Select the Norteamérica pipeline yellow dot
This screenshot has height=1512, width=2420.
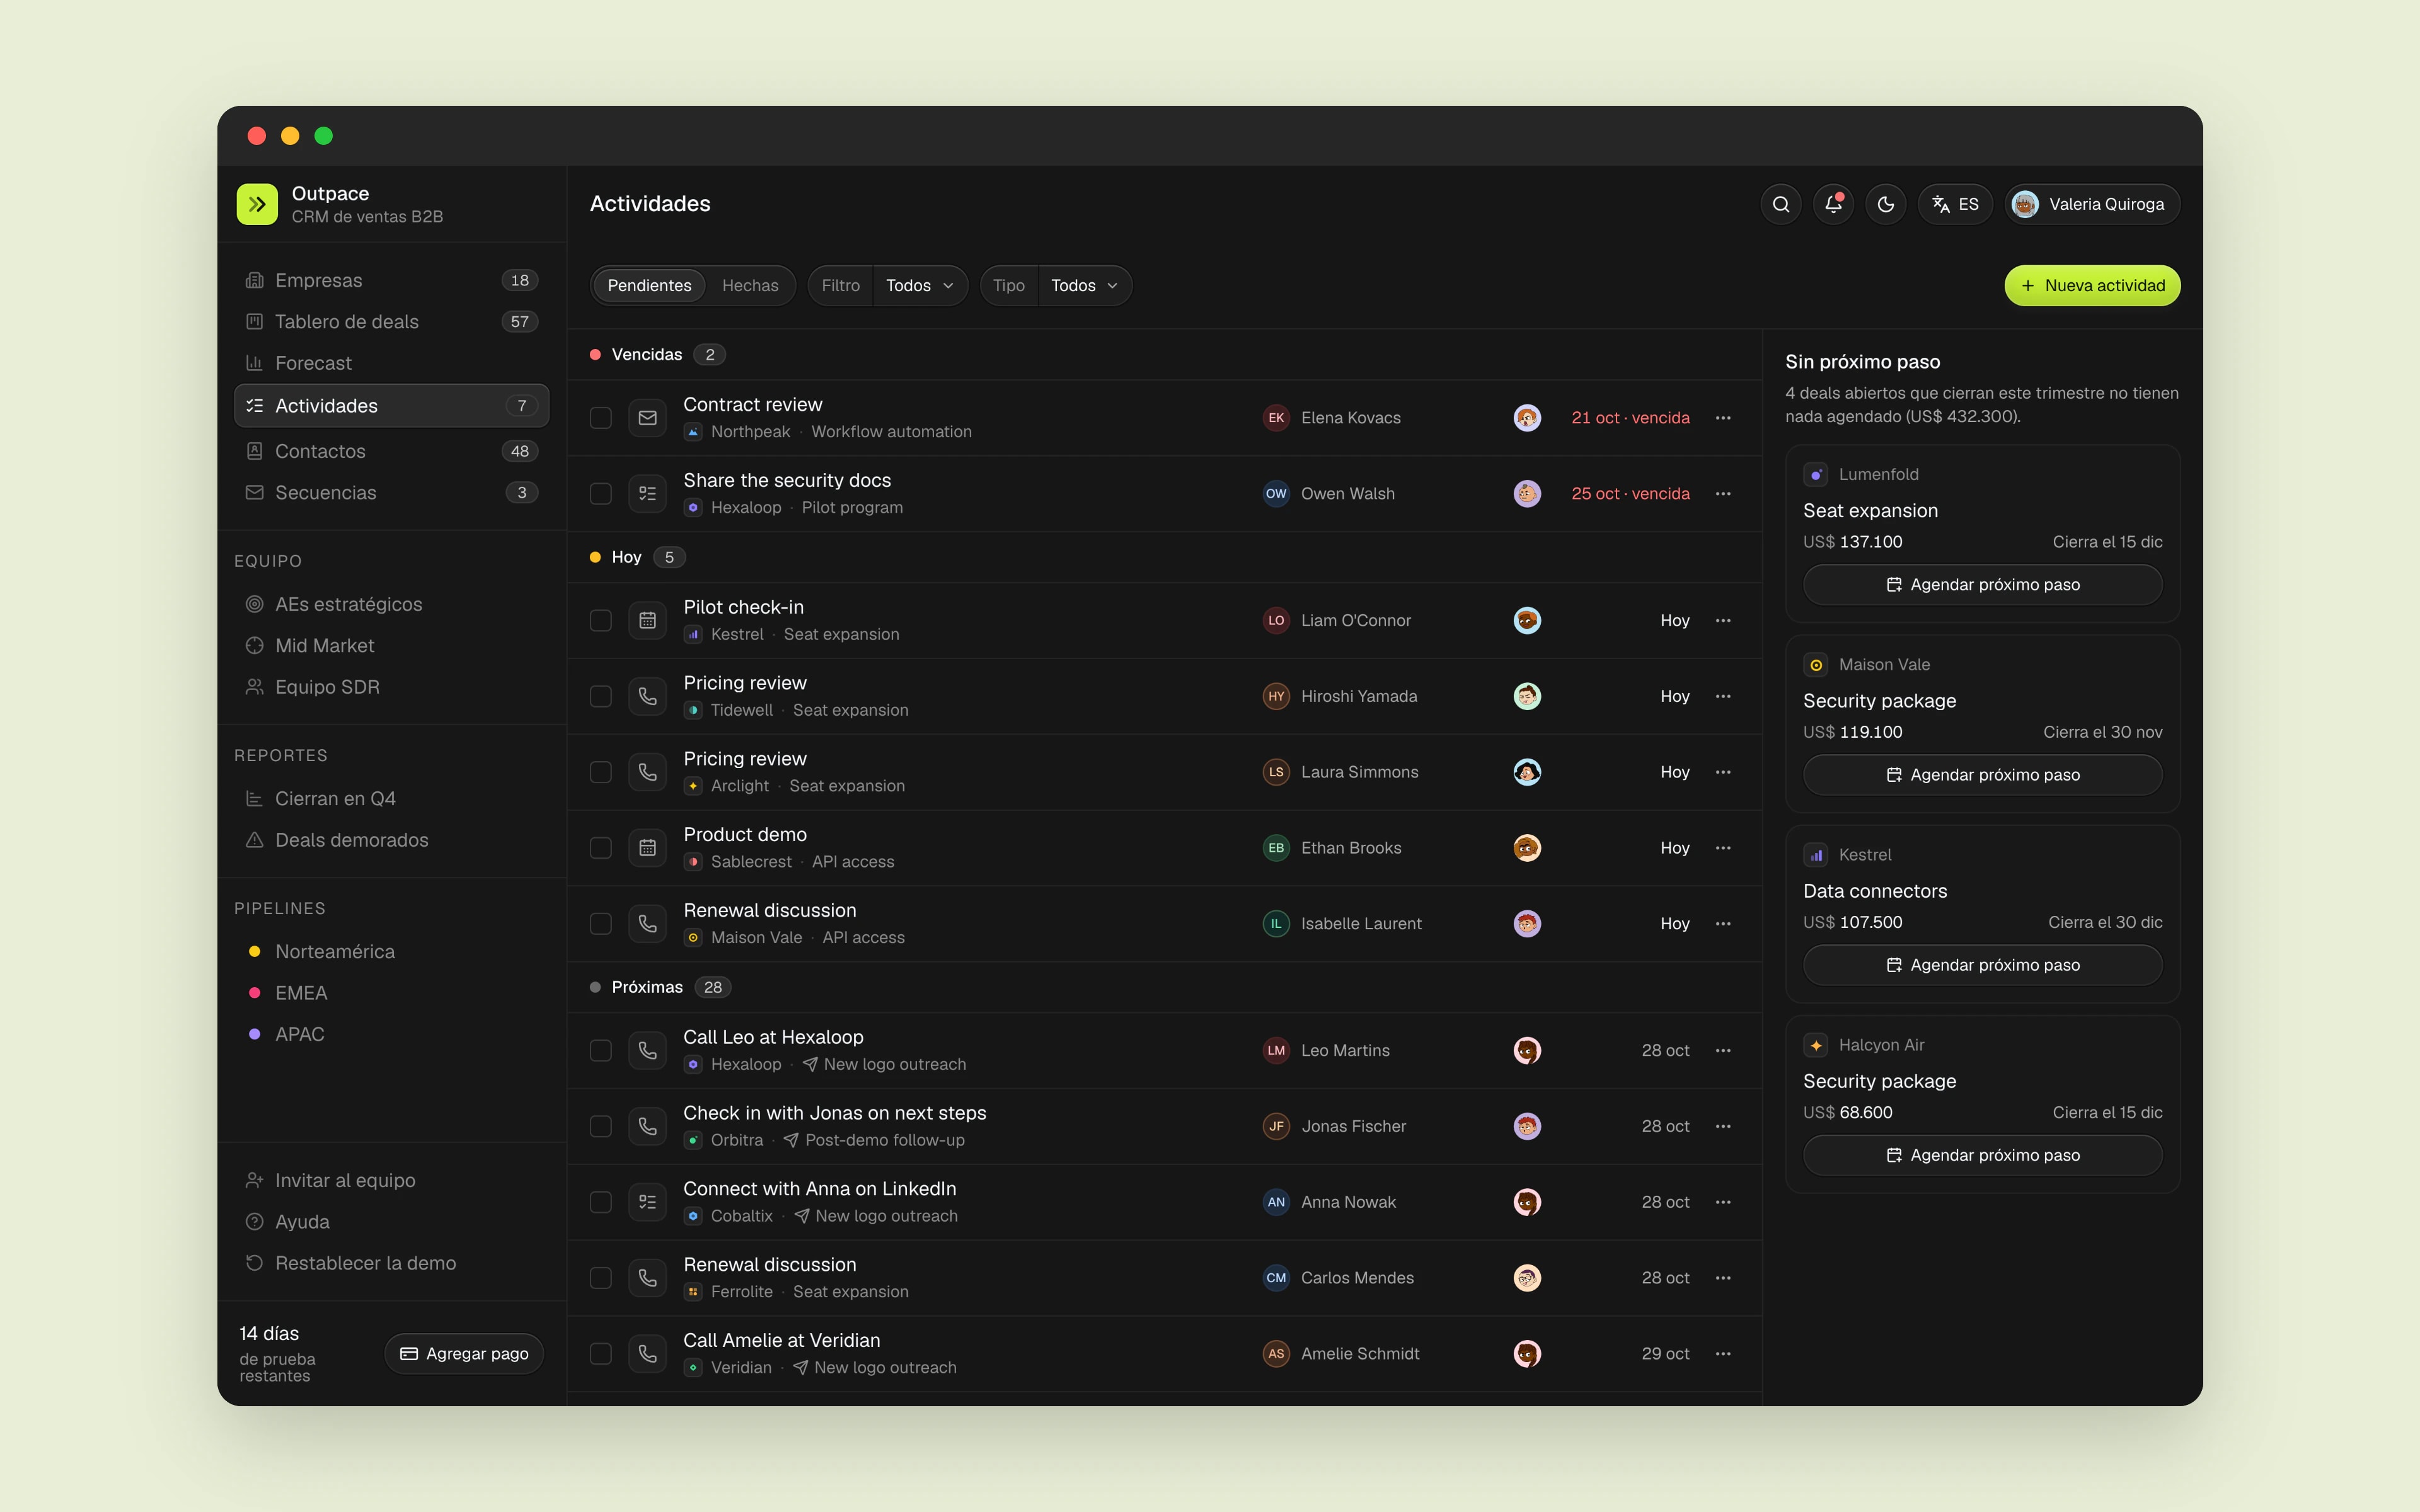pos(254,952)
